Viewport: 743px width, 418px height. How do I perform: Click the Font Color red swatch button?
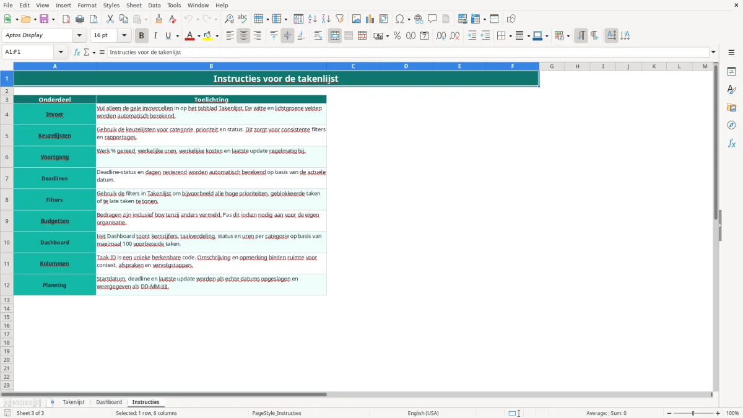189,36
